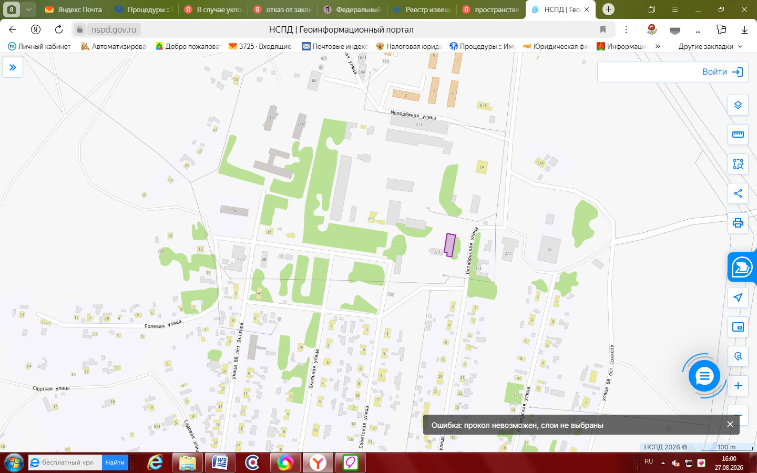Click the nspd.gov.ru address field
Screen dimensions: 757x473
(114, 29)
